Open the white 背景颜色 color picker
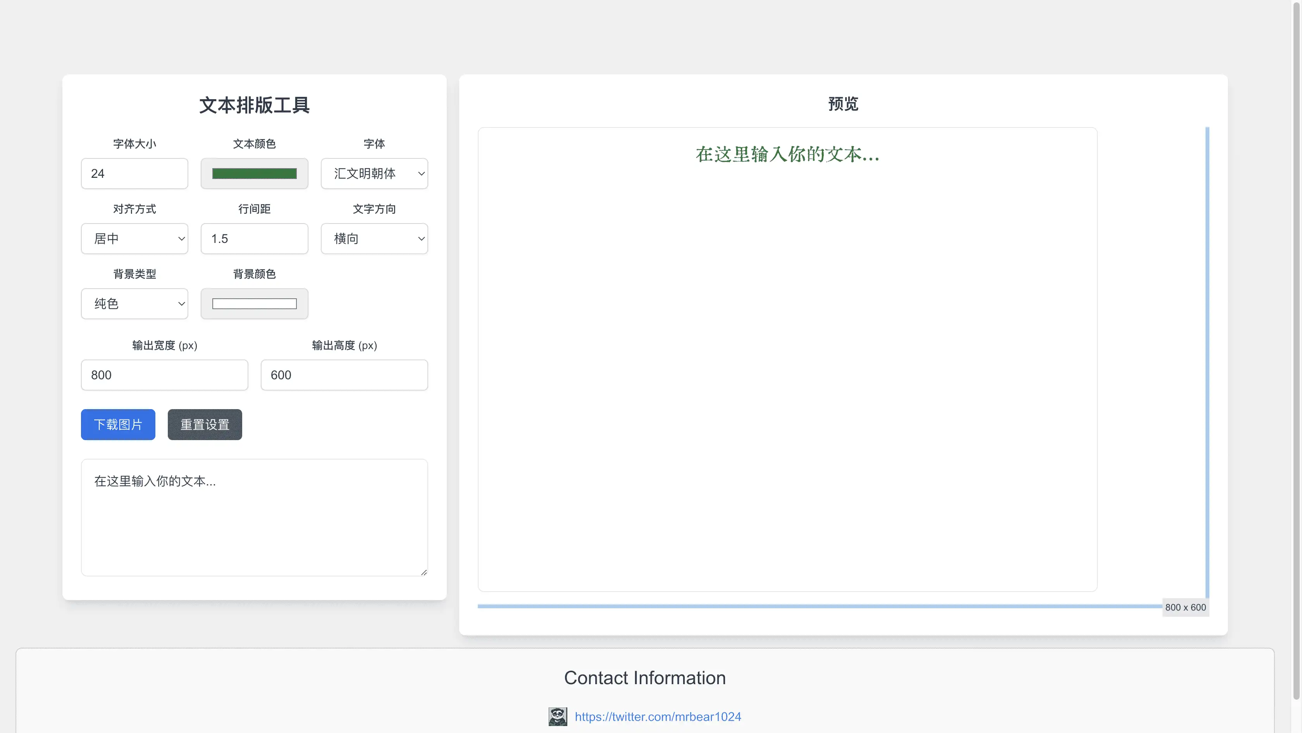1302x733 pixels. click(x=254, y=304)
